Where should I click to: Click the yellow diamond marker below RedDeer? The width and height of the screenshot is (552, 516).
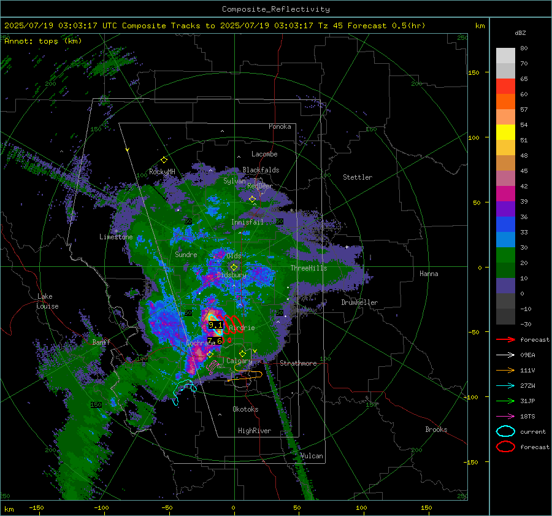click(x=252, y=199)
